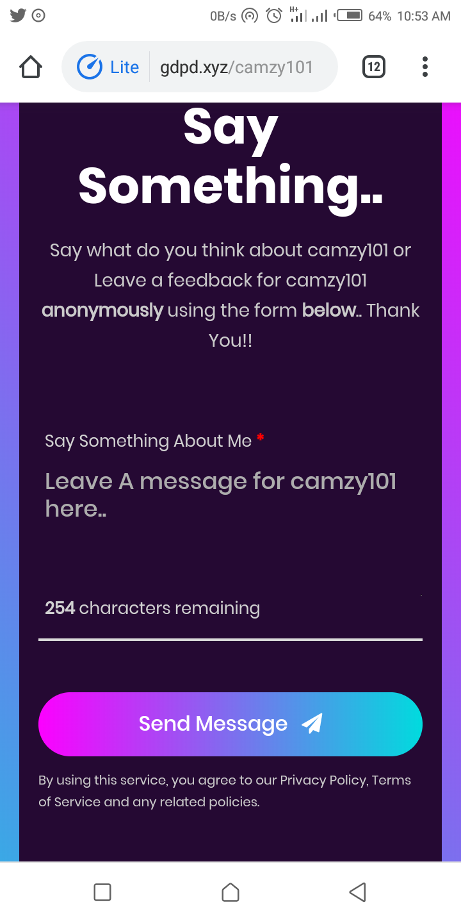
Task: Tap the 254 characters remaining counter
Action: 152,608
